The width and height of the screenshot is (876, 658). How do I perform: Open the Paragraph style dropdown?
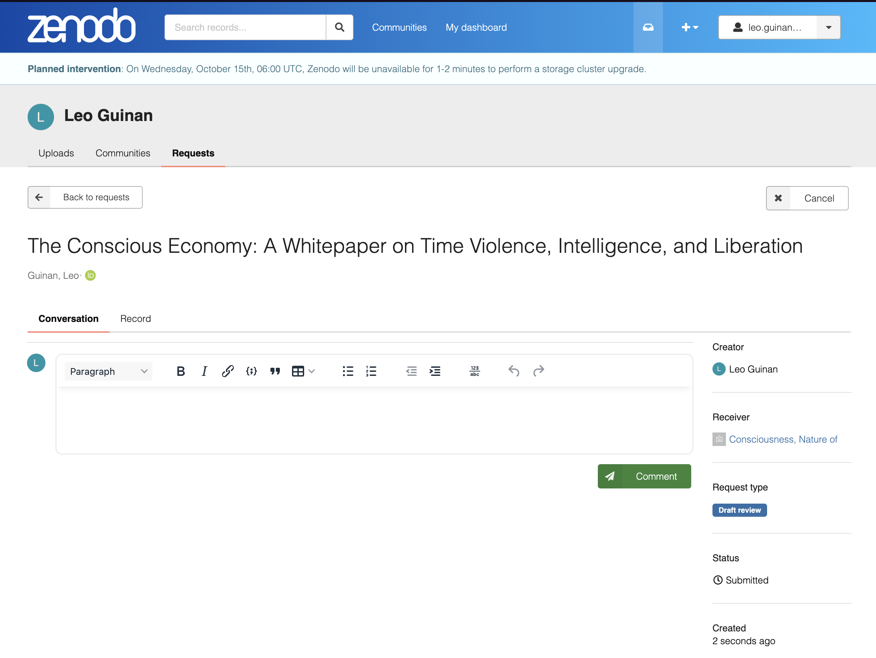(x=108, y=371)
